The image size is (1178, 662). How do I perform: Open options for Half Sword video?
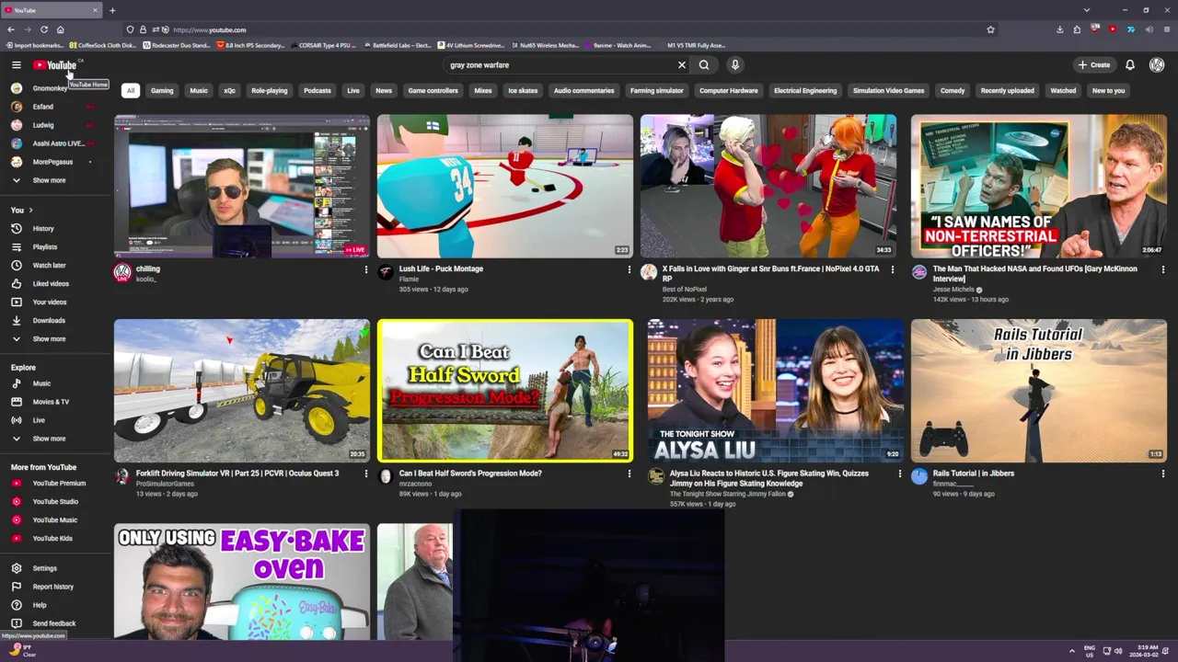[x=629, y=474]
